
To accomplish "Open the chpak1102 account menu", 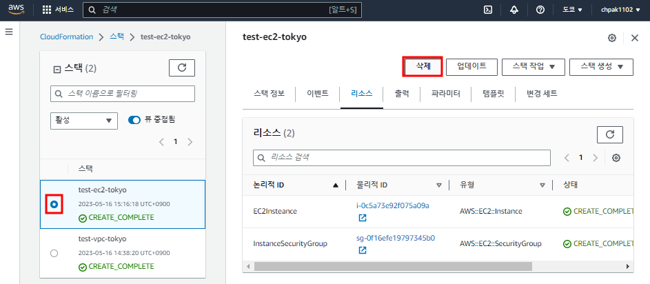I will pyautogui.click(x=620, y=10).
